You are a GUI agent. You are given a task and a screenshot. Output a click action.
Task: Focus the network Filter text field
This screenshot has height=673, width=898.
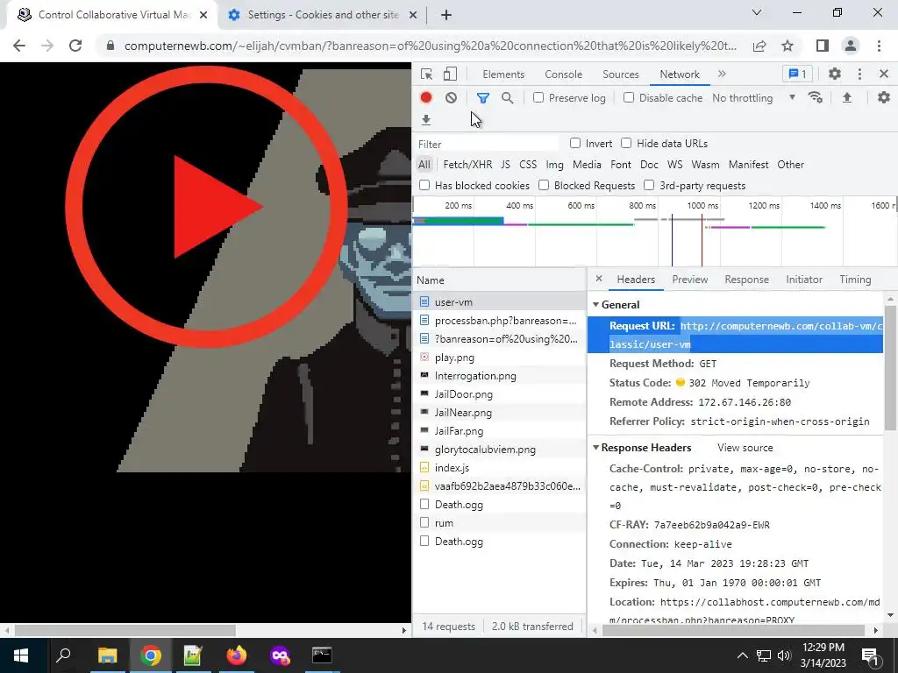click(488, 145)
